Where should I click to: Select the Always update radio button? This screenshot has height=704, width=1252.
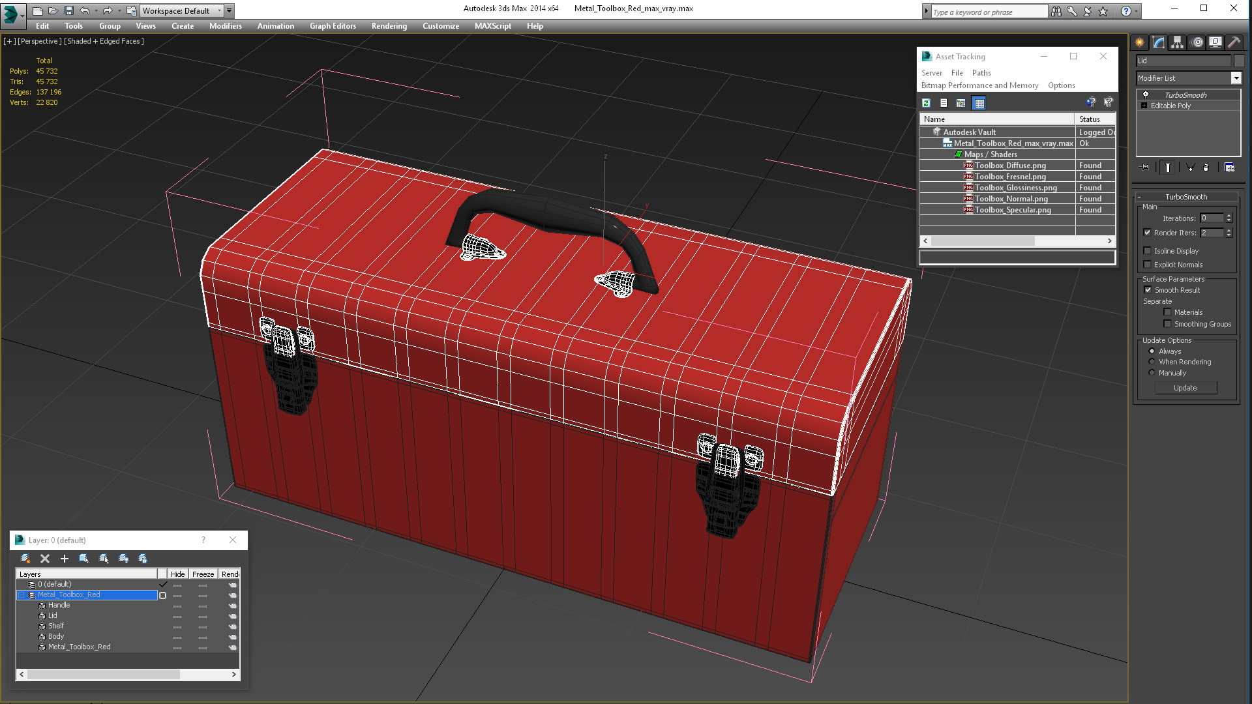1152,351
